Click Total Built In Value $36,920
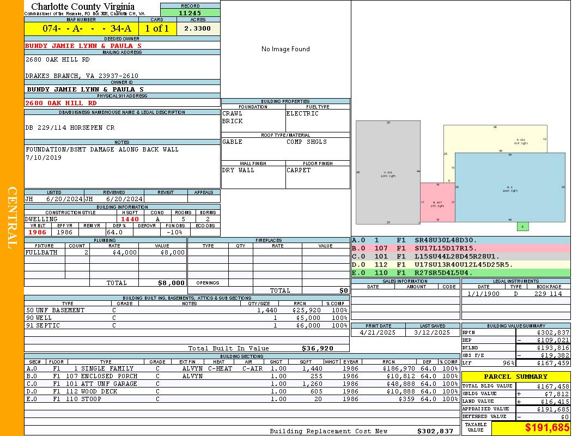572x436 pixels. [318, 348]
